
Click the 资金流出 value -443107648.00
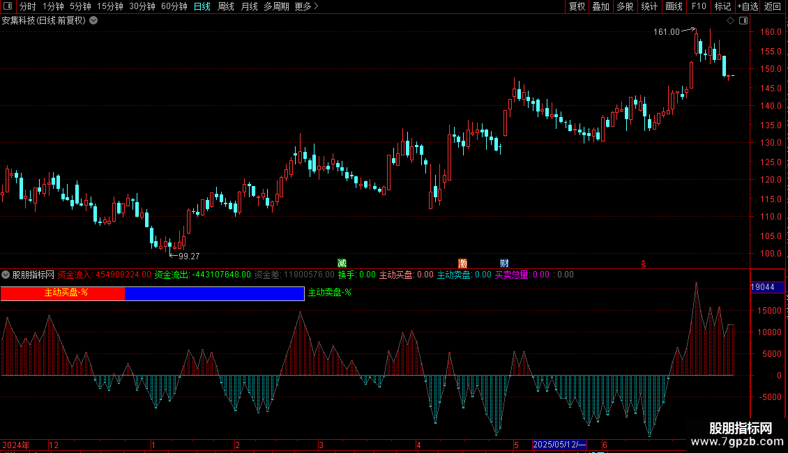tap(221, 275)
